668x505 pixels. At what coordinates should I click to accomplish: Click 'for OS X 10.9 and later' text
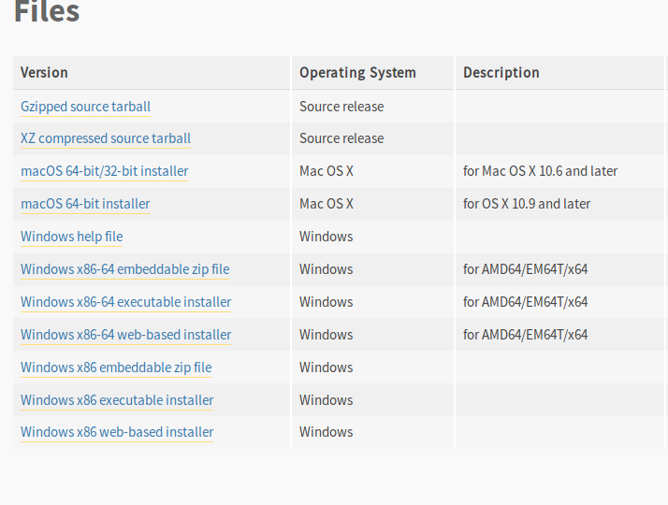527,204
